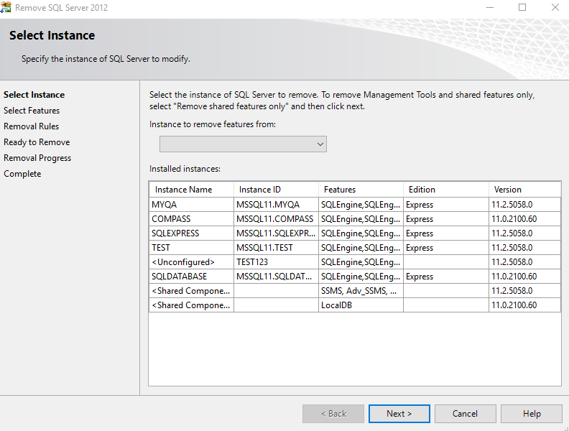The image size is (569, 431).
Task: Select Shared Components row with SSMS features
Action: click(x=190, y=291)
